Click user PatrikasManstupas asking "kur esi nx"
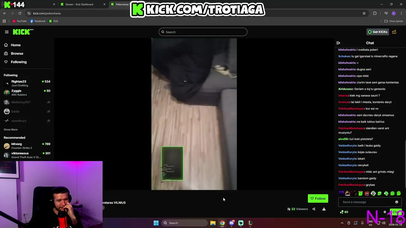Screen dimensions: 406x228 click(x=351, y=109)
